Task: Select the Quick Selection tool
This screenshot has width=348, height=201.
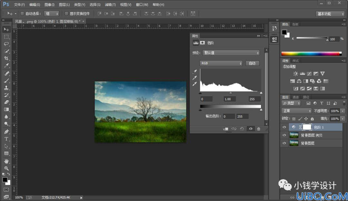Action: [x=6, y=51]
